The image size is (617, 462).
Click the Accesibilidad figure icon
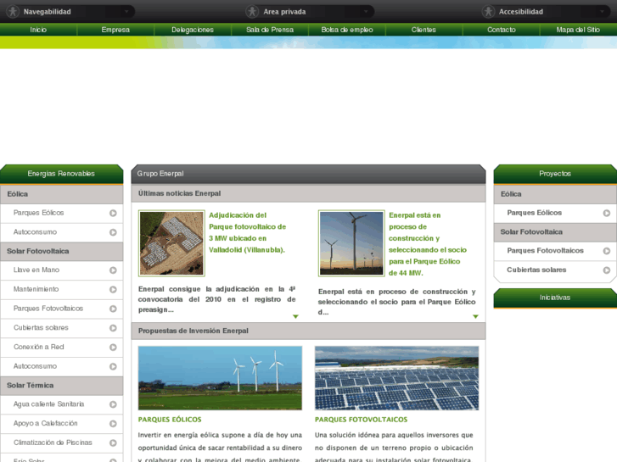click(488, 11)
